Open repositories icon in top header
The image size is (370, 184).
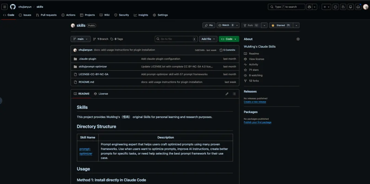pos(351,7)
